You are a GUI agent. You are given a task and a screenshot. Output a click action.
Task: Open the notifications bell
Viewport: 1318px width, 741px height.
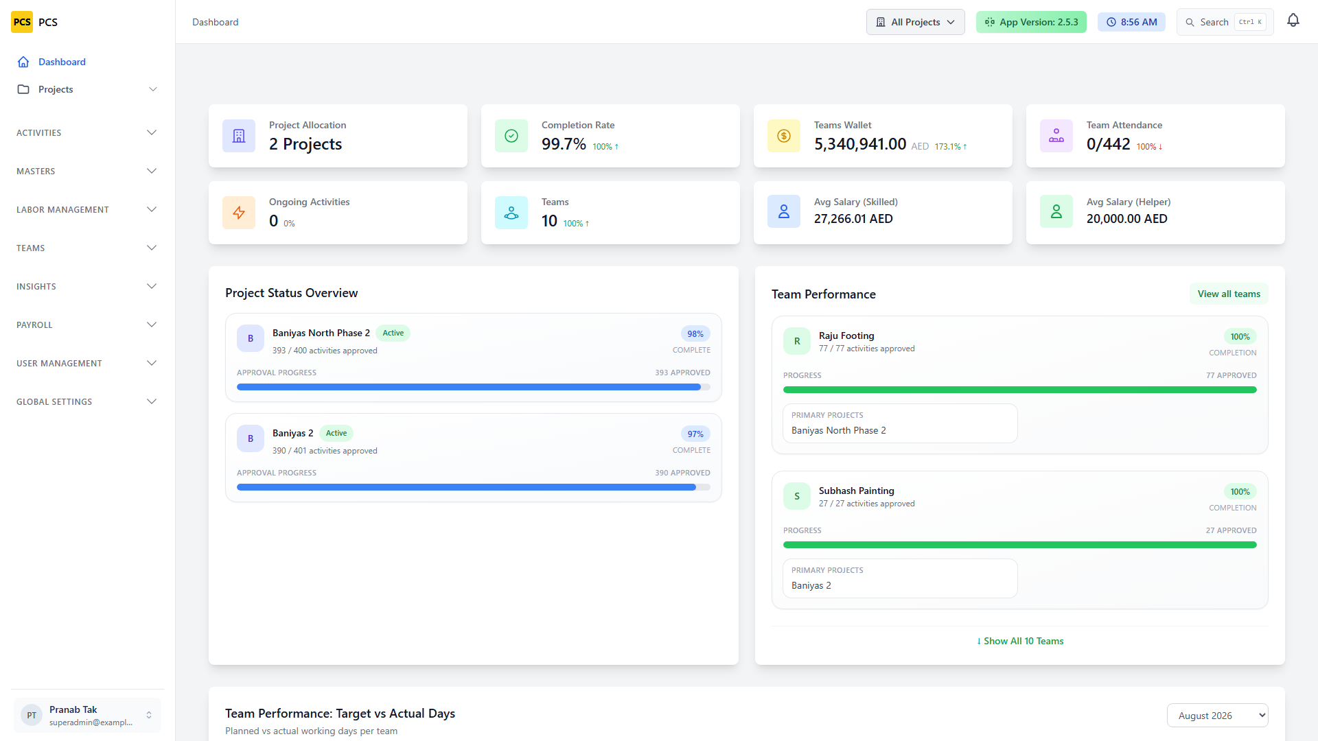(1293, 21)
